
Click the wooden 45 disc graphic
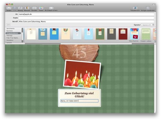(79, 53)
